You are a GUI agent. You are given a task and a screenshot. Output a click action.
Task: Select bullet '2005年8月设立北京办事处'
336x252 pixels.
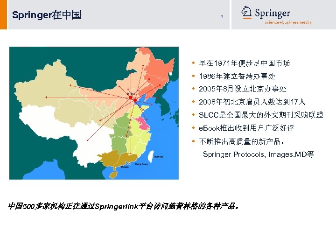[x=243, y=89]
